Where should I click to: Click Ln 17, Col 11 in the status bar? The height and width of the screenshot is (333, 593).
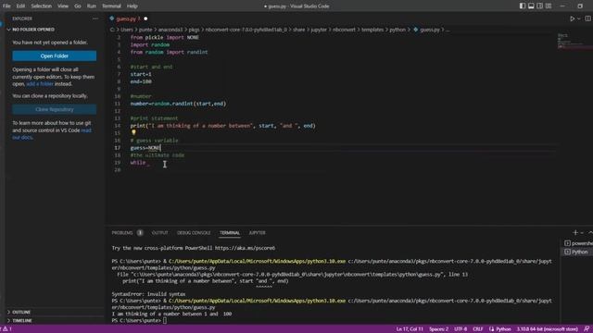410,329
